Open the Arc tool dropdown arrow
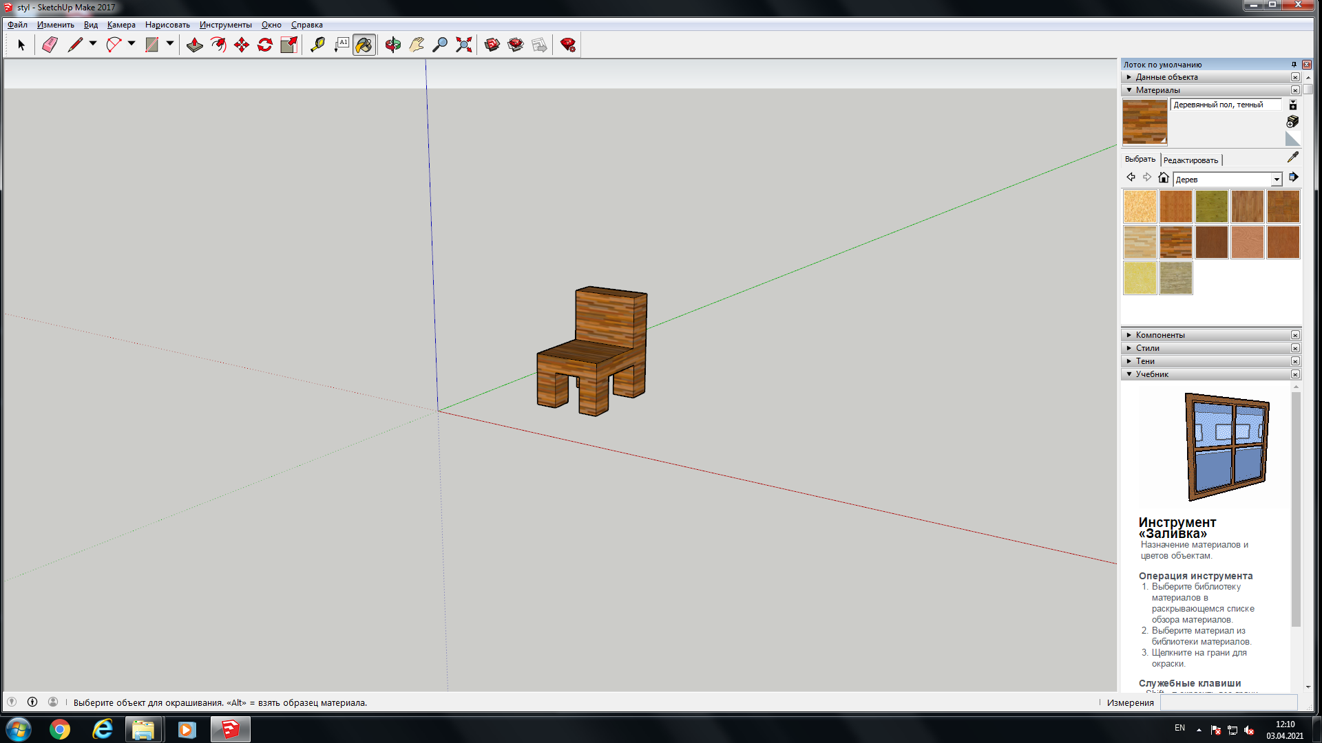This screenshot has width=1322, height=743. [x=132, y=43]
